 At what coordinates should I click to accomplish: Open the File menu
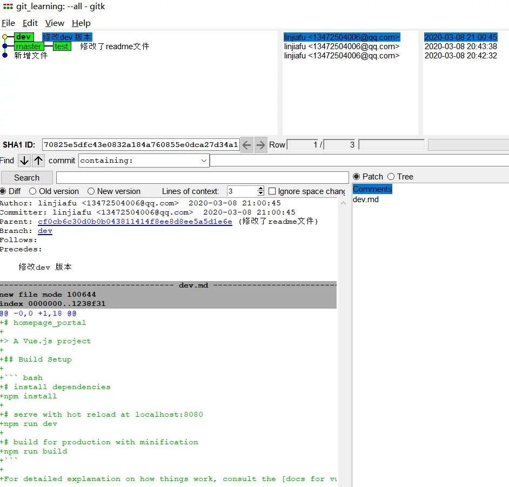click(8, 23)
